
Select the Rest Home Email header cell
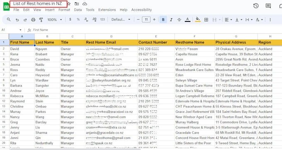(x=111, y=42)
